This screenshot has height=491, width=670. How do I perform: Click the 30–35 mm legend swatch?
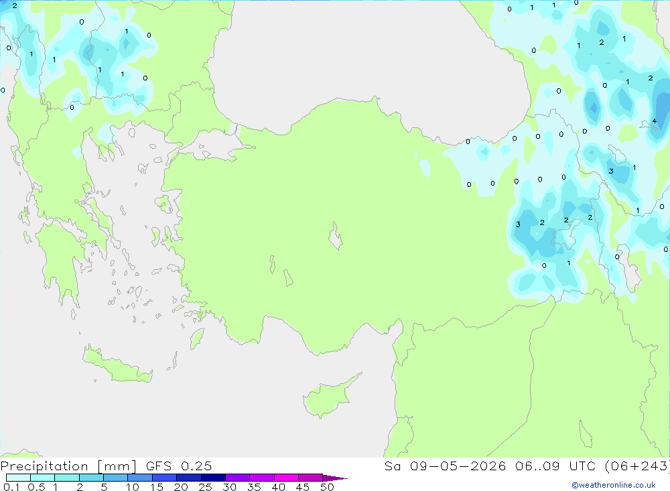(x=238, y=478)
